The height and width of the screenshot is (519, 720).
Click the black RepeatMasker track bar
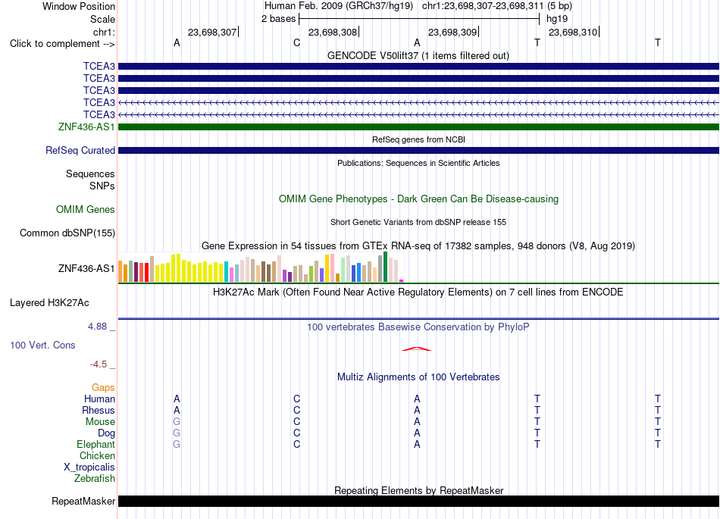click(x=418, y=501)
